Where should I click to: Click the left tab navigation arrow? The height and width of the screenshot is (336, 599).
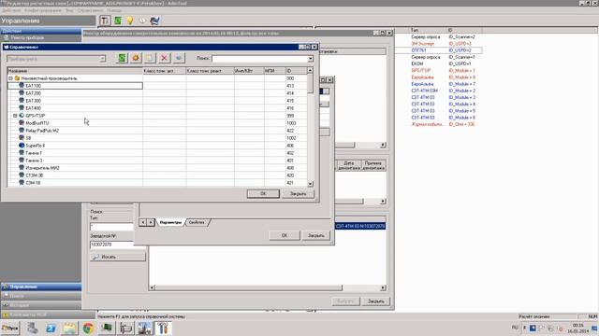[x=142, y=222]
